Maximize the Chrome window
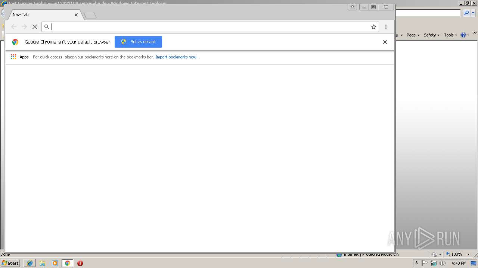This screenshot has width=478, height=268. coord(373,7)
